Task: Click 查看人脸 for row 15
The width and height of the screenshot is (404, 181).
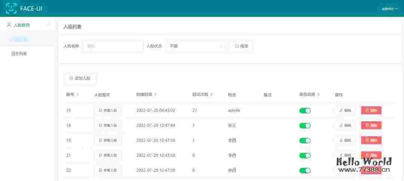Action: pyautogui.click(x=108, y=110)
